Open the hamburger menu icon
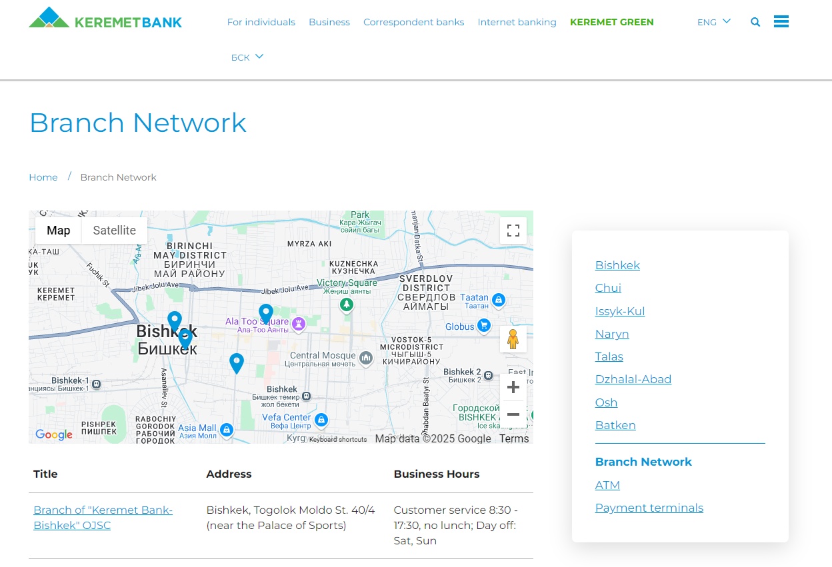The image size is (832, 567). tap(781, 22)
